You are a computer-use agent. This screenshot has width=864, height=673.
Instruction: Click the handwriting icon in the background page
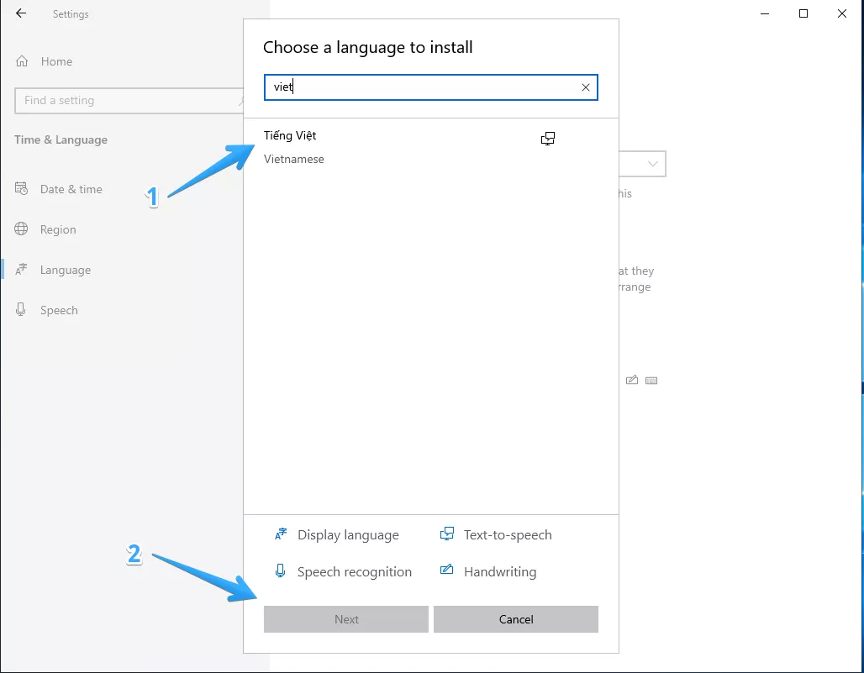coord(632,381)
